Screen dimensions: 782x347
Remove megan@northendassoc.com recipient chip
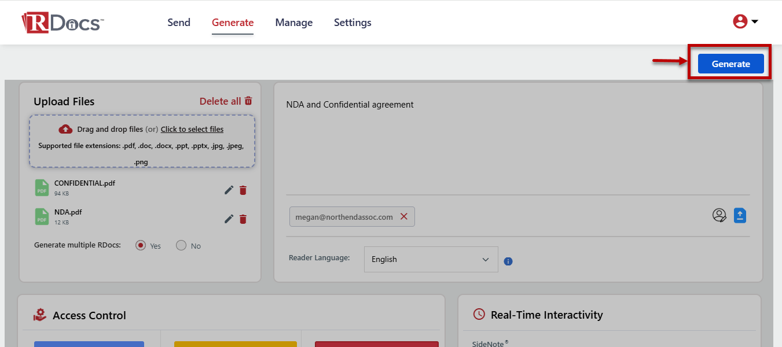pos(404,216)
